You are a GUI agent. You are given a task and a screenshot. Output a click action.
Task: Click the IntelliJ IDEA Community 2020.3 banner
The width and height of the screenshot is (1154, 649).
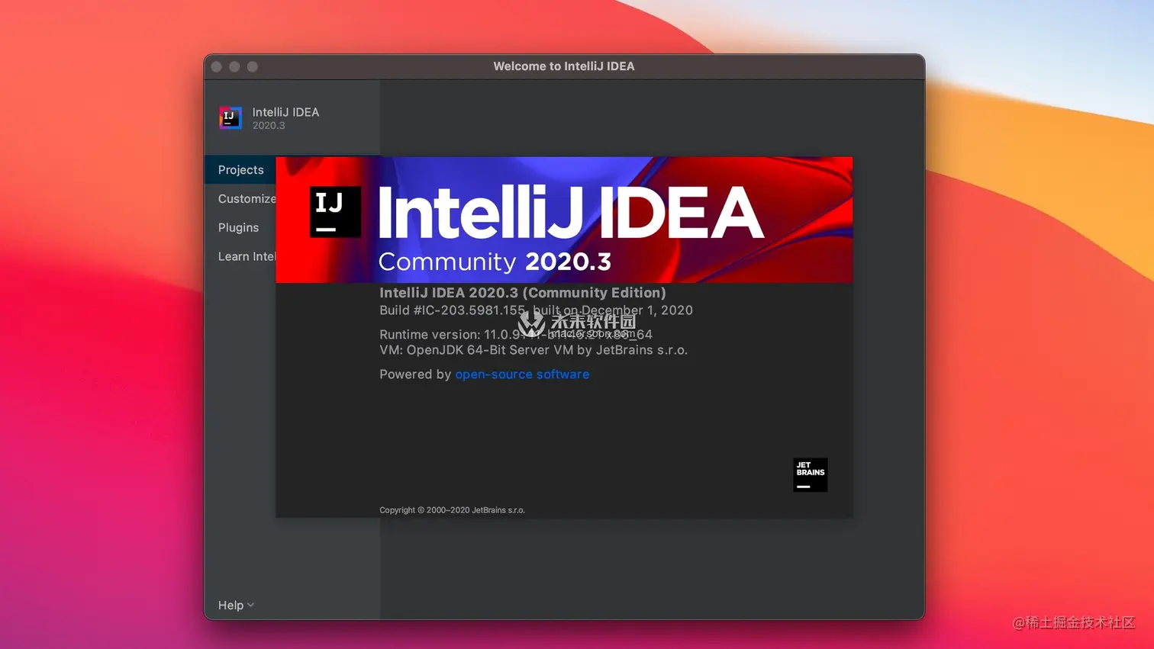point(564,220)
